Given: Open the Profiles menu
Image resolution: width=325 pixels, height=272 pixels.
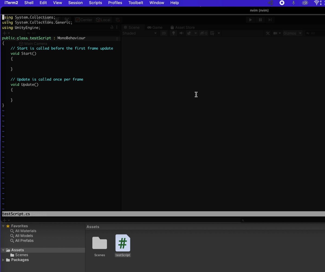Looking at the screenshot, I should (x=115, y=3).
